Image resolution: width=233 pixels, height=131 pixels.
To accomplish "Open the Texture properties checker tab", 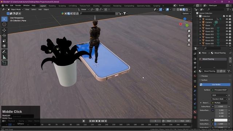I will coord(195,118).
